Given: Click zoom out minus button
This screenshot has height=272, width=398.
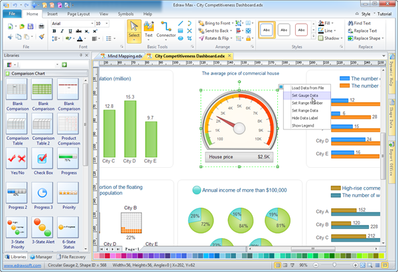Looking at the screenshot, I should pyautogui.click(x=316, y=265).
